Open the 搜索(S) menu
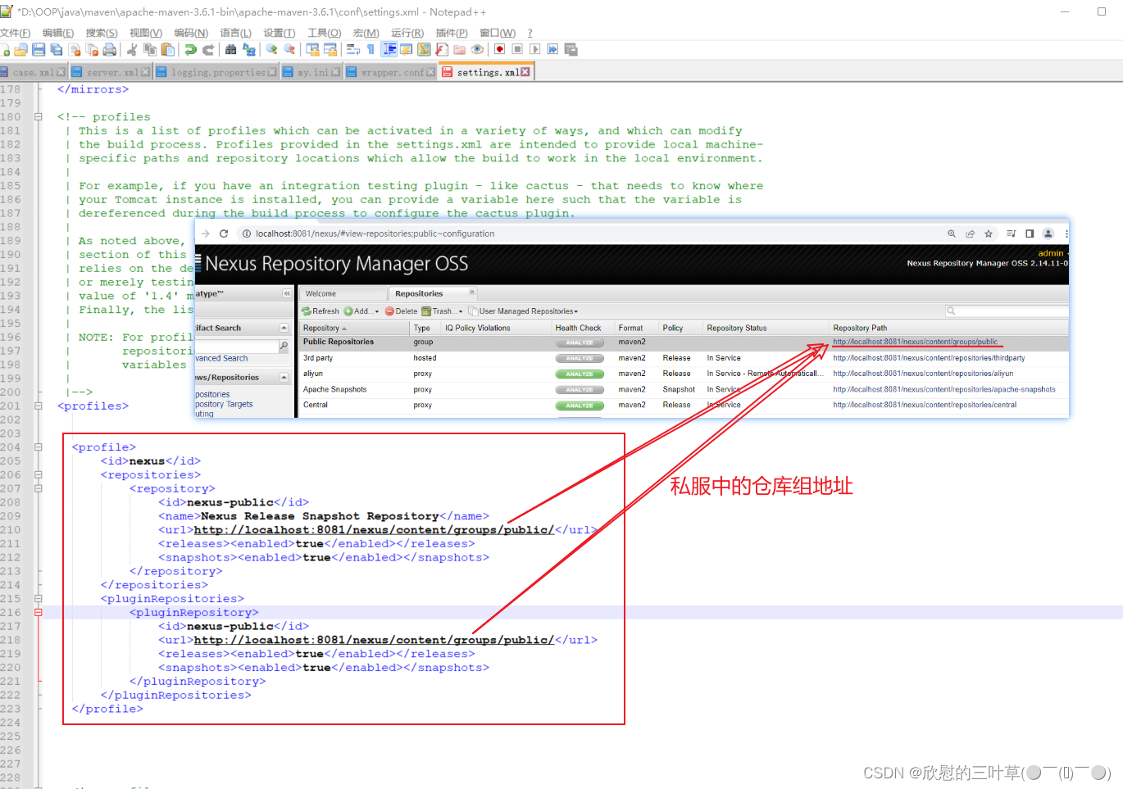The height and width of the screenshot is (789, 1123). coord(102,33)
